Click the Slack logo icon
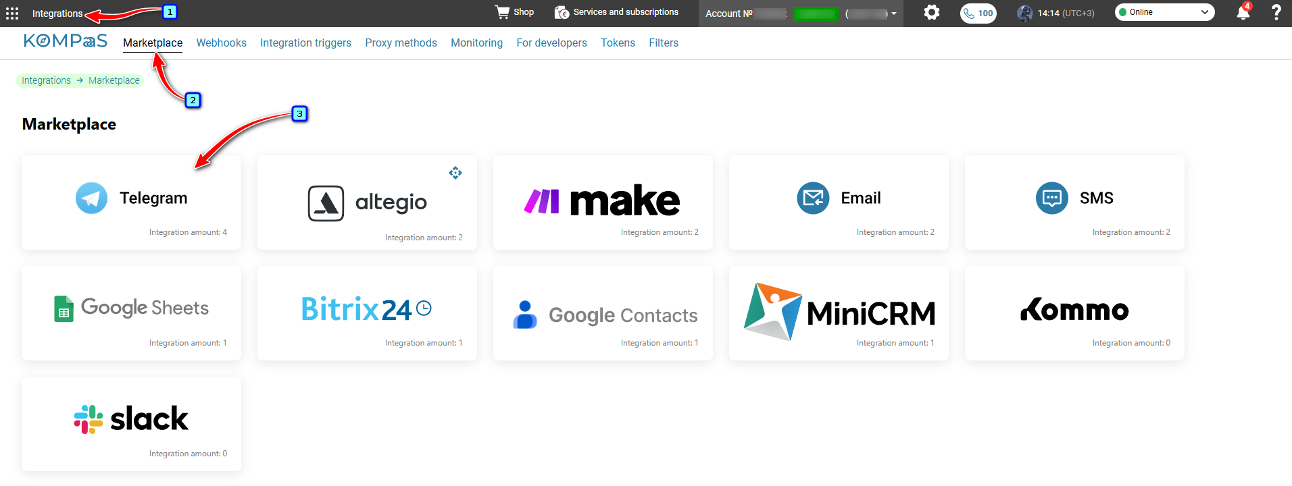This screenshot has height=486, width=1292. [89, 419]
